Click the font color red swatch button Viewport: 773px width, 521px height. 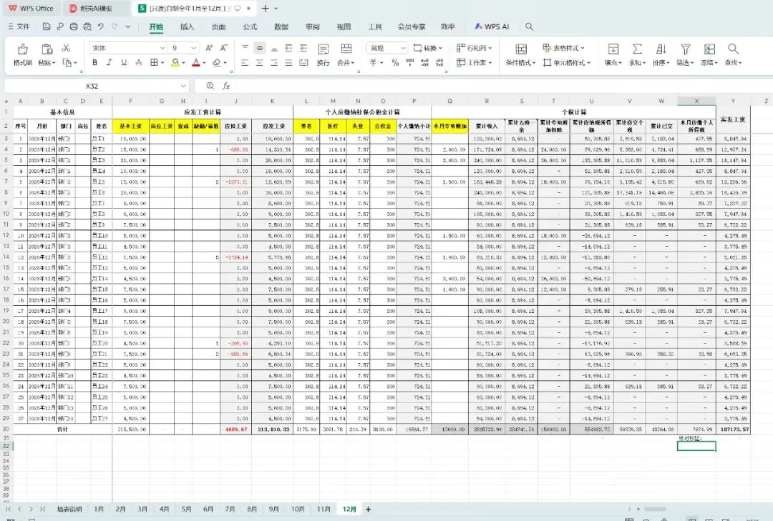[195, 63]
